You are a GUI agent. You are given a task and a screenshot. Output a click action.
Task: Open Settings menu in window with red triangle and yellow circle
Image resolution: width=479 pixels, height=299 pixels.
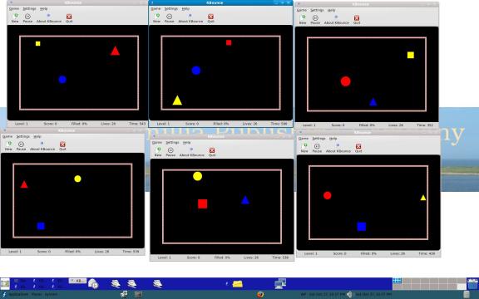(x=23, y=136)
